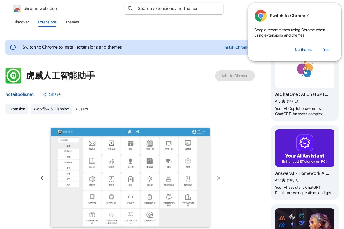Click the 写邮件 envelope icon in the preview
Viewport: 344px width, 229px height.
[x=92, y=143]
